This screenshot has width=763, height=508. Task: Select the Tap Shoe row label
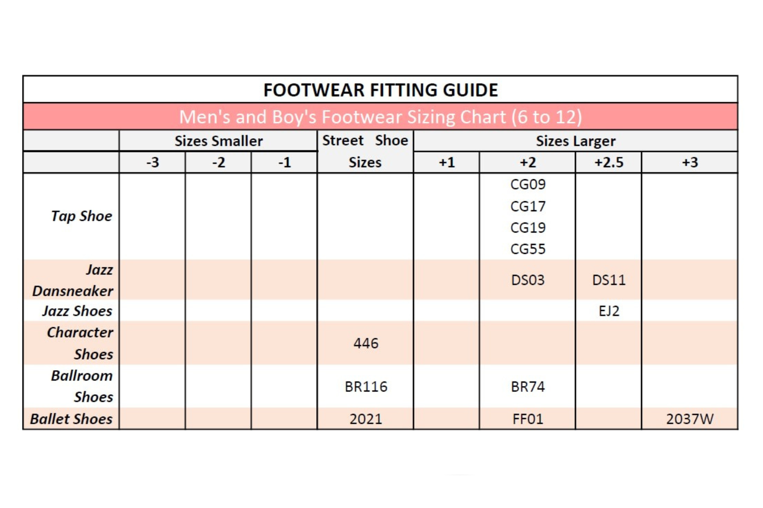click(81, 216)
